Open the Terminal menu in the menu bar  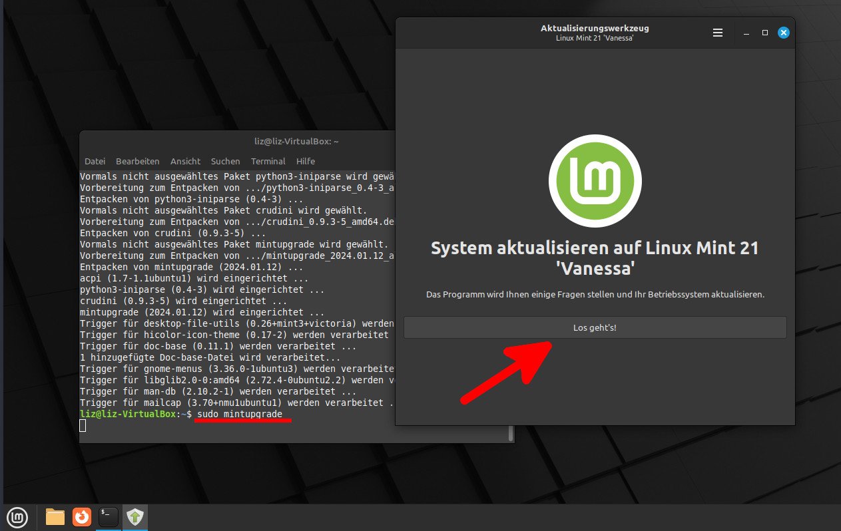[268, 161]
